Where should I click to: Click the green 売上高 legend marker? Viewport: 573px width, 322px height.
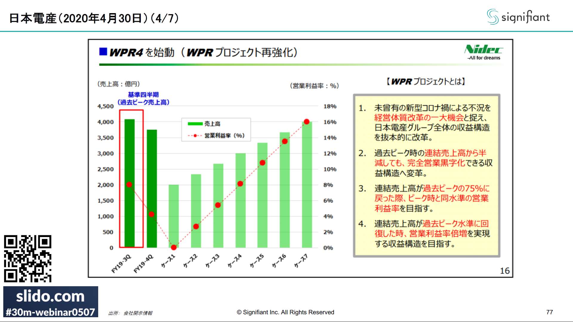(x=195, y=124)
